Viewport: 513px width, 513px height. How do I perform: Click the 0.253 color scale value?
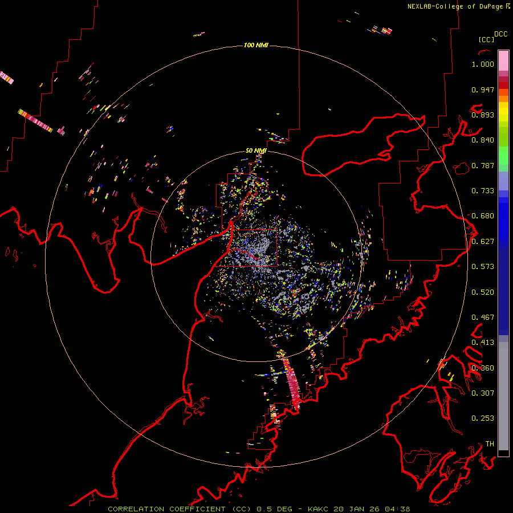point(483,418)
